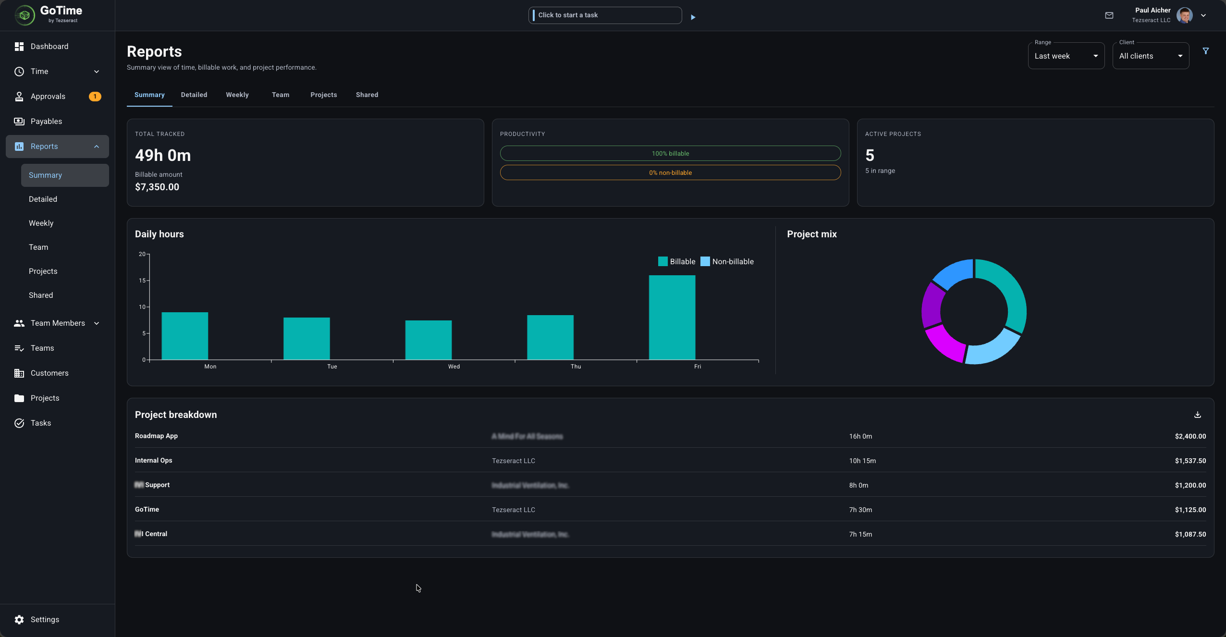
Task: Open Approvals person icon
Action: tap(19, 97)
